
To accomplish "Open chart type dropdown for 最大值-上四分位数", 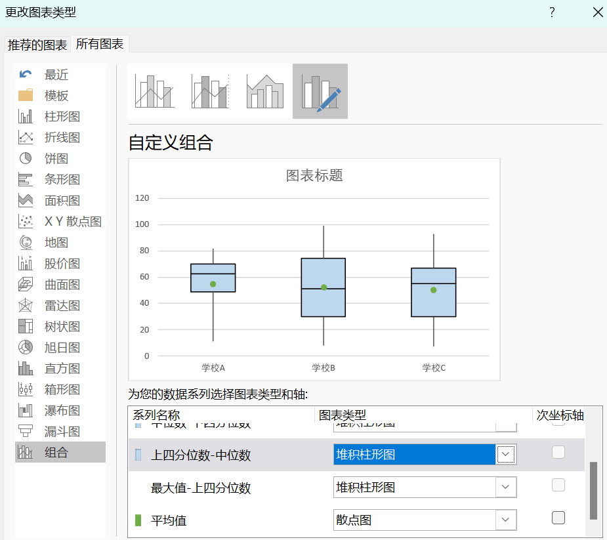I will (x=505, y=487).
